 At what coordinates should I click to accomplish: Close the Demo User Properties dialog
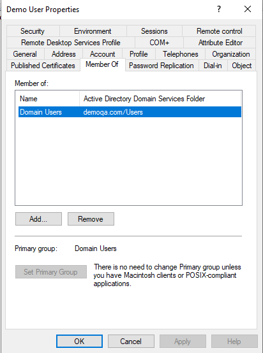point(248,9)
